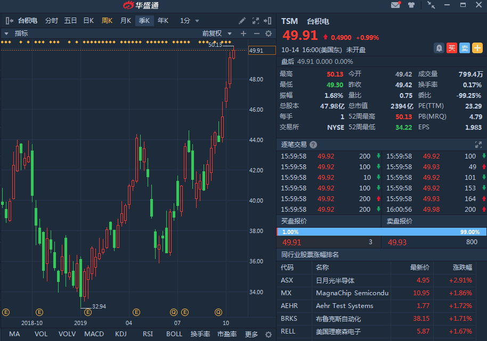The width and height of the screenshot is (487, 341).
Task: Select 周K weekly candlestick tab
Action: (x=107, y=21)
